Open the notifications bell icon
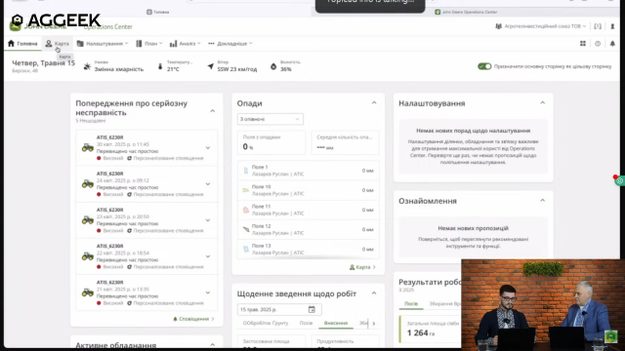 (x=612, y=43)
